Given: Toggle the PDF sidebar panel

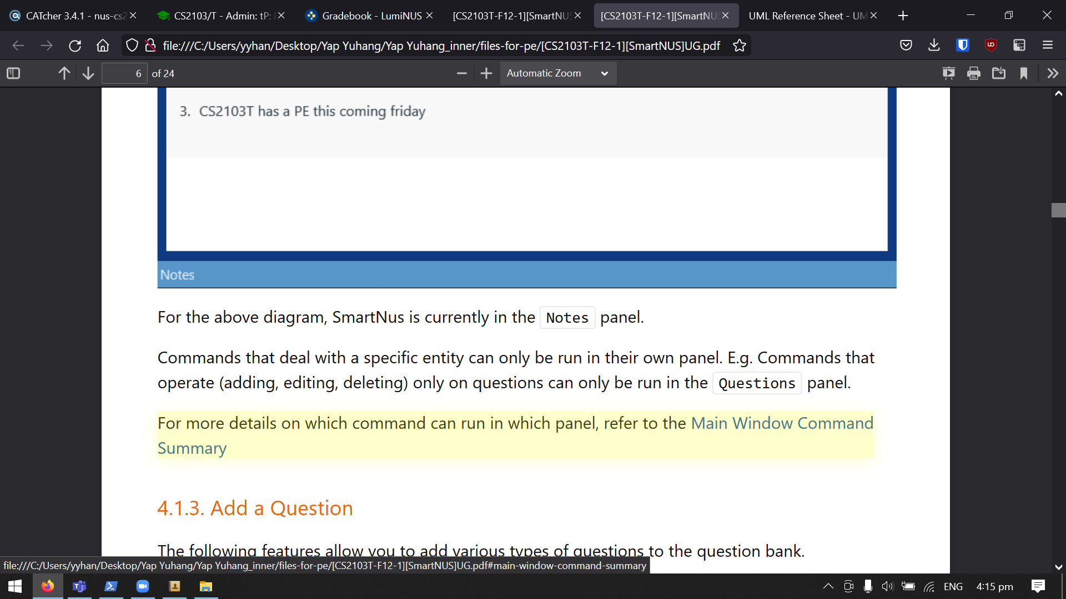Looking at the screenshot, I should [x=13, y=73].
